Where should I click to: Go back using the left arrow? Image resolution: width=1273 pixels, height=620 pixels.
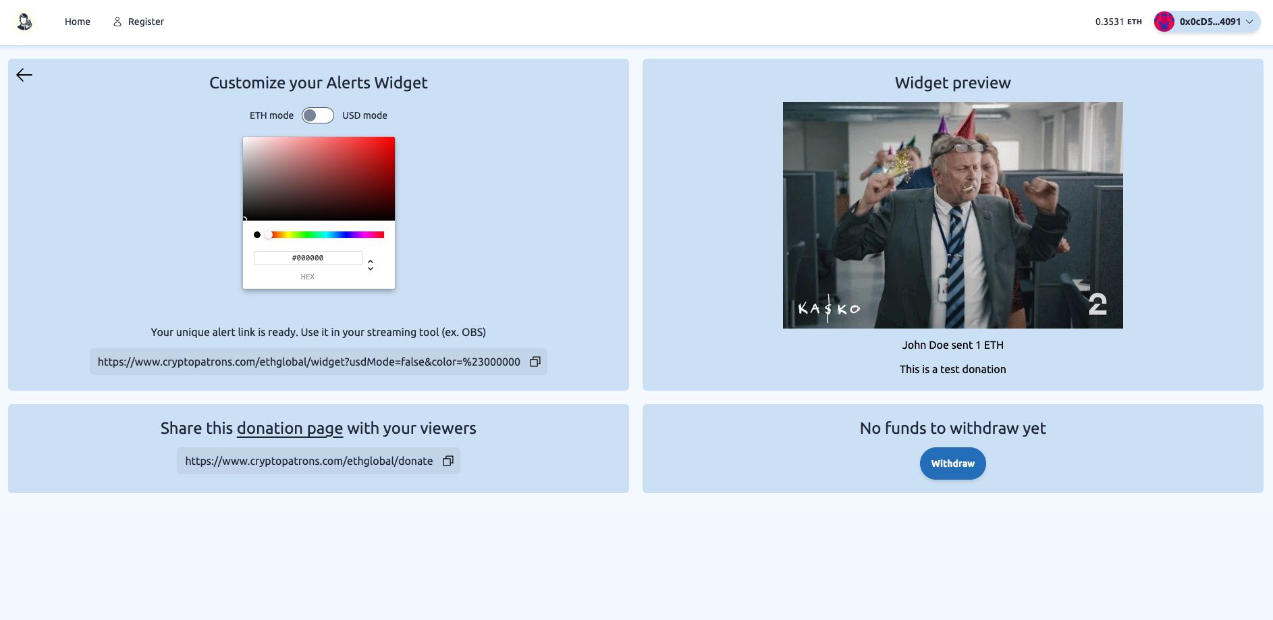point(24,75)
